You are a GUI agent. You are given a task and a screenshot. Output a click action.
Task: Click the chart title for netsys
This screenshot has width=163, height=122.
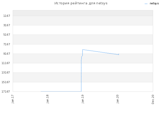(81, 3)
